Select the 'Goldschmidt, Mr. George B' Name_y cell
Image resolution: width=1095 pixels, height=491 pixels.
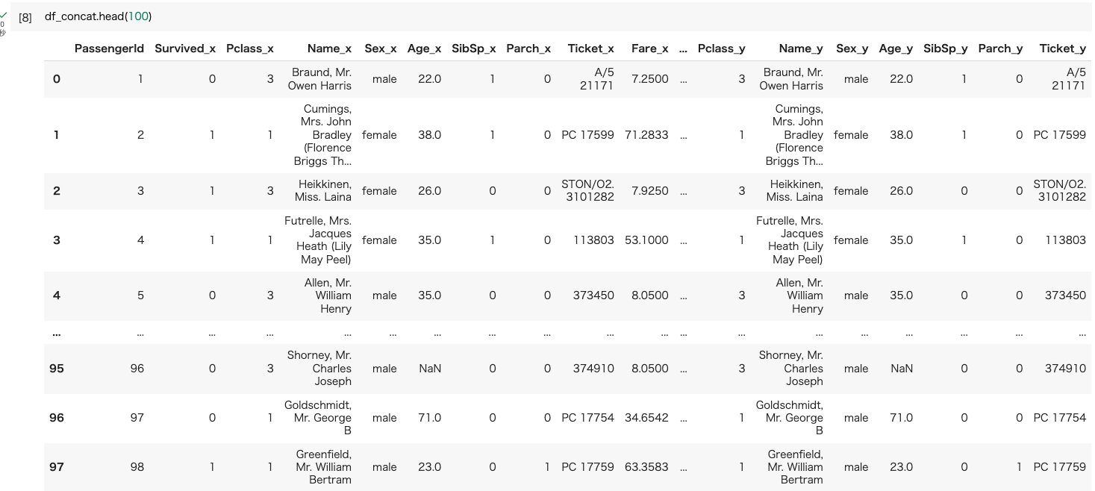pyautogui.click(x=790, y=418)
